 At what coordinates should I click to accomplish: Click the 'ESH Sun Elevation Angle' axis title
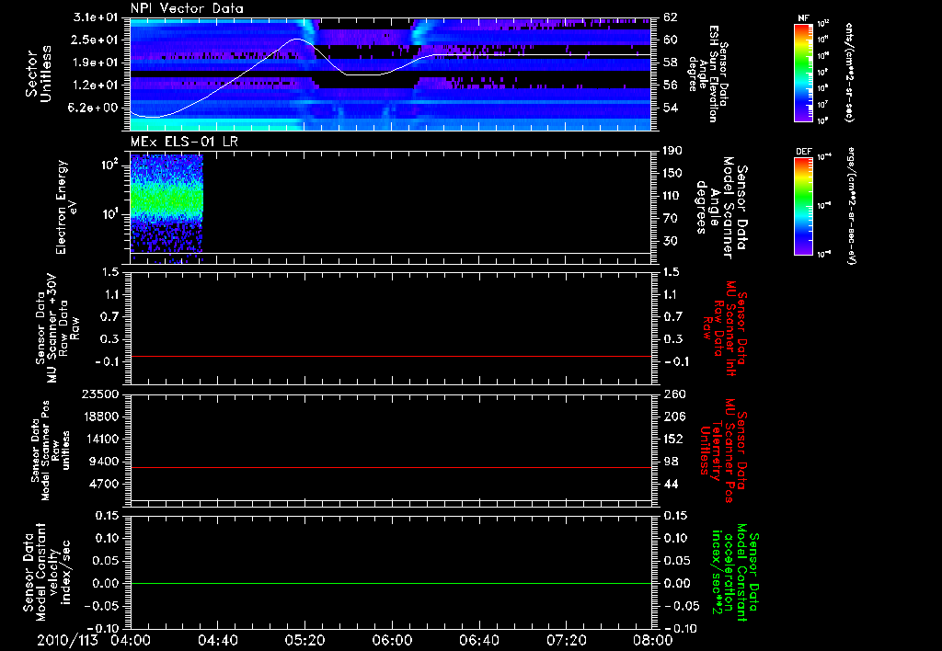[x=708, y=74]
